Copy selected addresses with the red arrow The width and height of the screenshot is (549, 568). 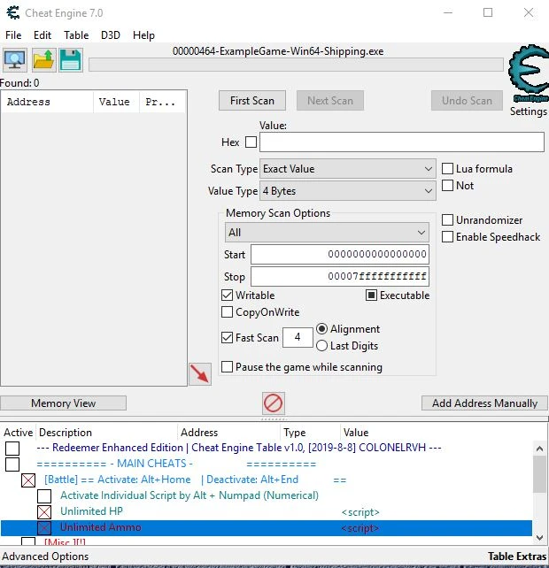(x=200, y=374)
